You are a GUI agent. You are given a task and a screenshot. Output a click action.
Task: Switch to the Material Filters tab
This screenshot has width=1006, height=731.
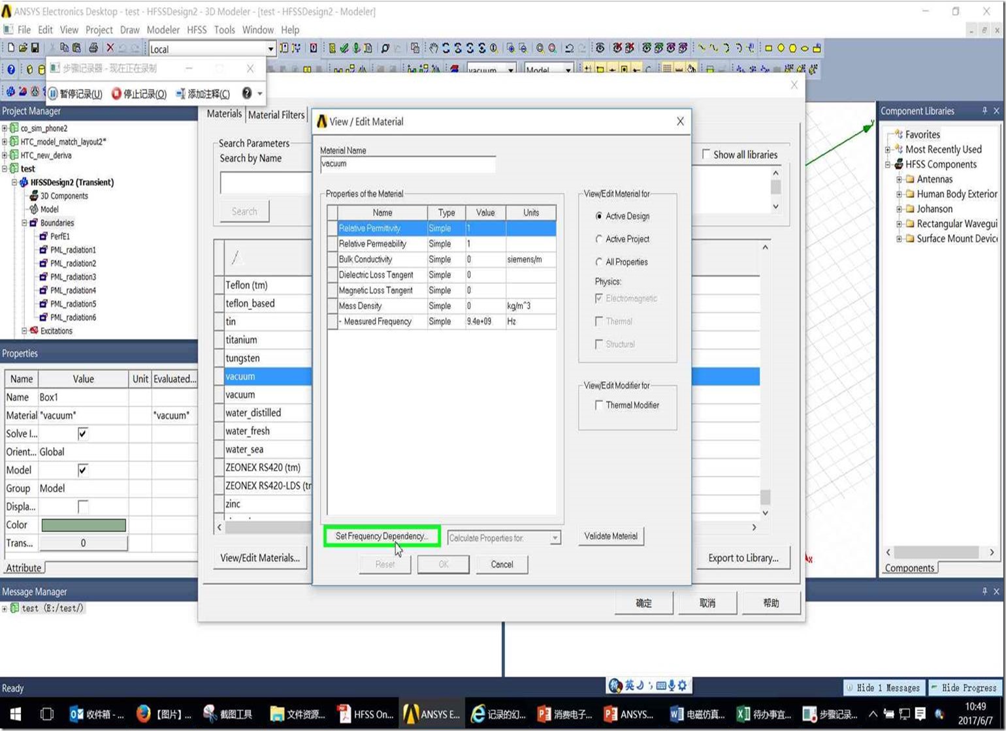[276, 115]
